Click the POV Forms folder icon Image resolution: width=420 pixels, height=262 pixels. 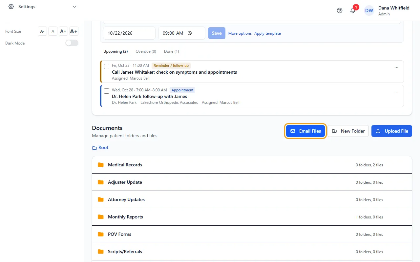pos(101,234)
